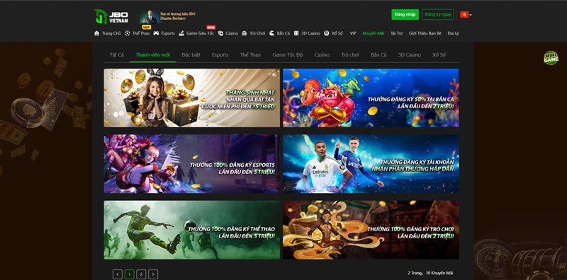Select the Tất Cả promotions tab

pos(117,55)
